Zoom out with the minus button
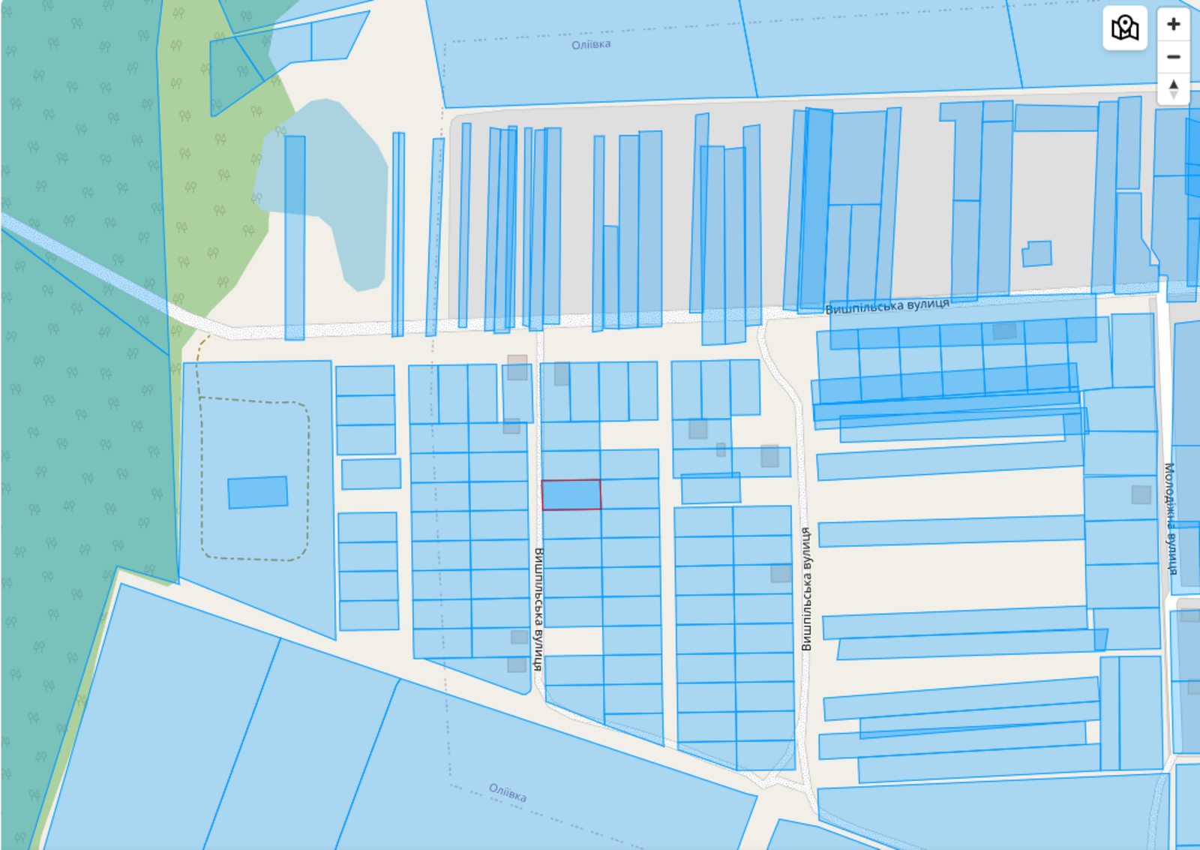The height and width of the screenshot is (850, 1200). [1174, 57]
